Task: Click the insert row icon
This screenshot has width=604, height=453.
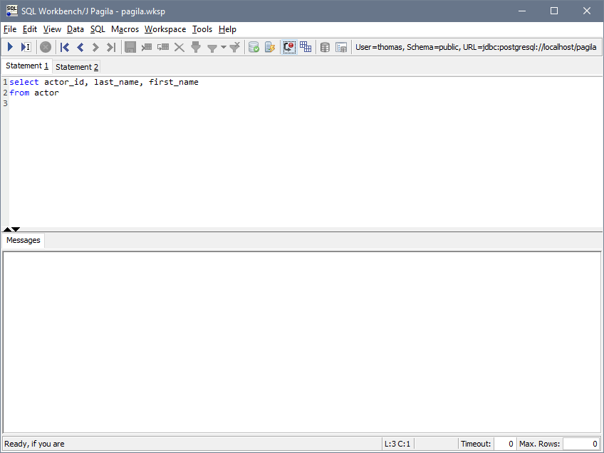Action: 147,47
